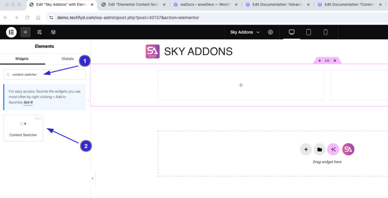Click the address bar URL
This screenshot has height=198, width=388.
click(128, 17)
